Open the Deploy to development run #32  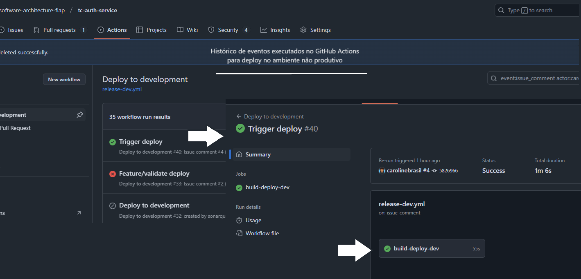point(154,205)
